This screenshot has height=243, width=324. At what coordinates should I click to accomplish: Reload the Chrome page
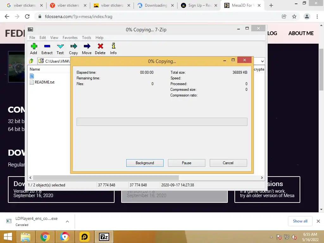coord(27,16)
